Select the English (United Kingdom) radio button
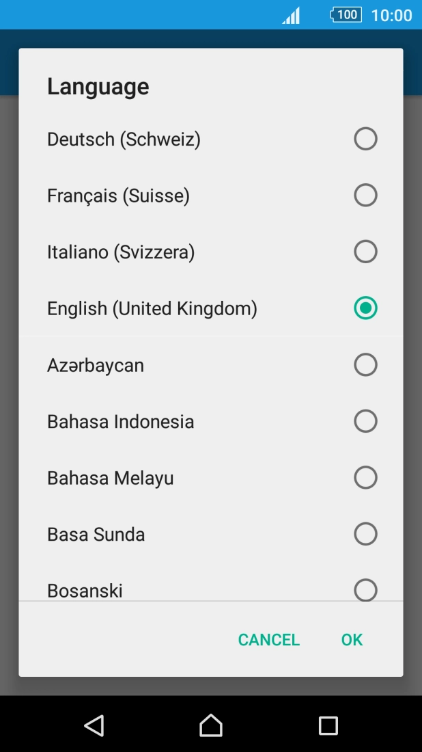The image size is (422, 752). pos(365,308)
